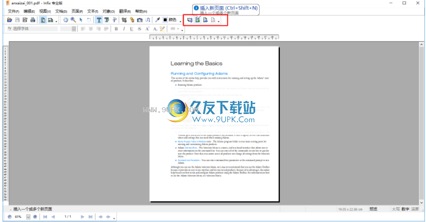Justify text alignment
Image resolution: width=426 pixels, height=222 pixels.
[x=106, y=28]
